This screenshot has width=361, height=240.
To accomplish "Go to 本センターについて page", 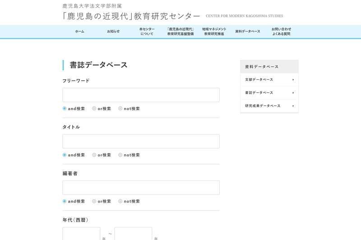I will click(x=147, y=32).
